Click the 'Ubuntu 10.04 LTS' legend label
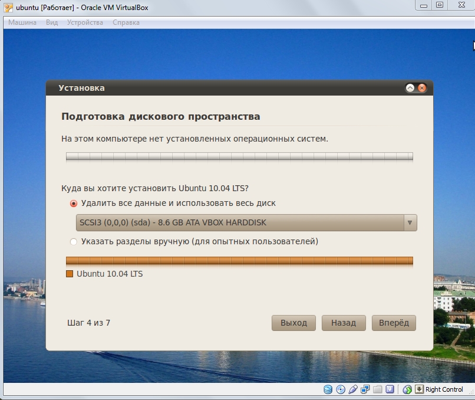 point(110,274)
